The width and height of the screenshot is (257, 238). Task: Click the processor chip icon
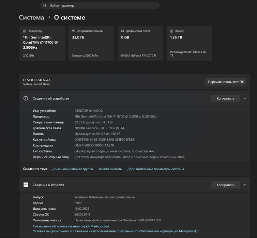[x=25, y=31]
